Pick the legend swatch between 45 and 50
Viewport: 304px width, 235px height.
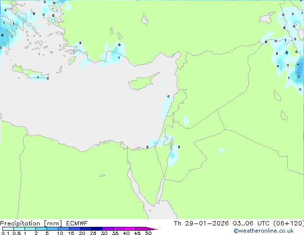coord(141,229)
